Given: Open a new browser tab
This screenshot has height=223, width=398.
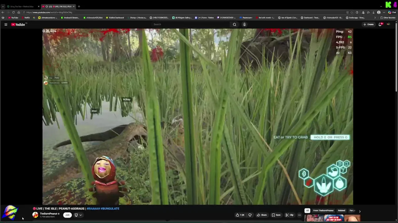Looking at the screenshot, I should pos(79,7).
